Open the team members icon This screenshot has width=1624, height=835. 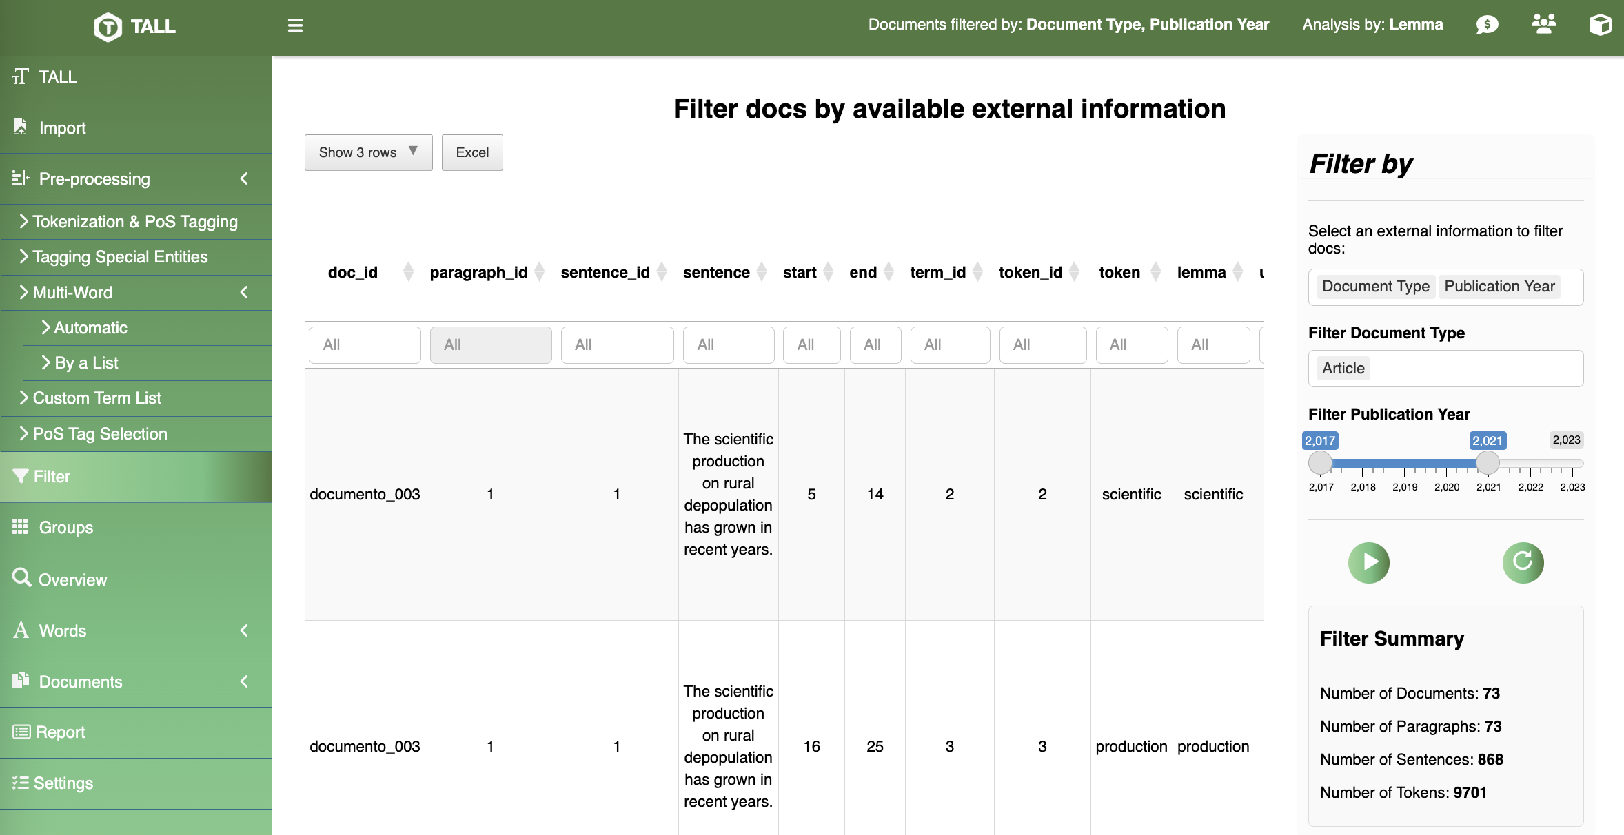click(1543, 24)
